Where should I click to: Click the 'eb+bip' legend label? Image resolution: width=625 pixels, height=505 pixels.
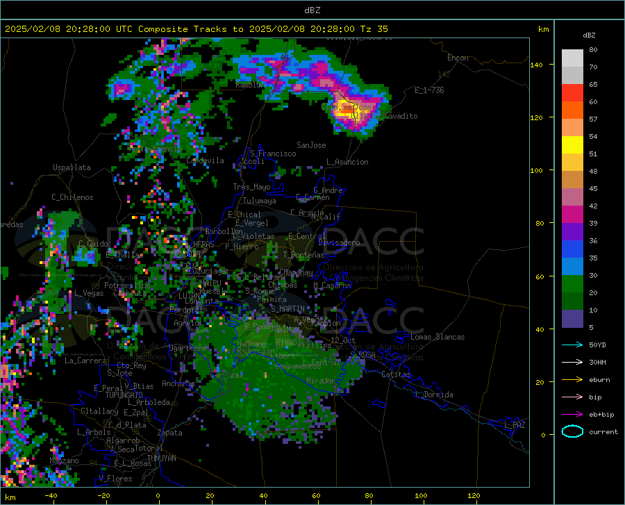(601, 415)
